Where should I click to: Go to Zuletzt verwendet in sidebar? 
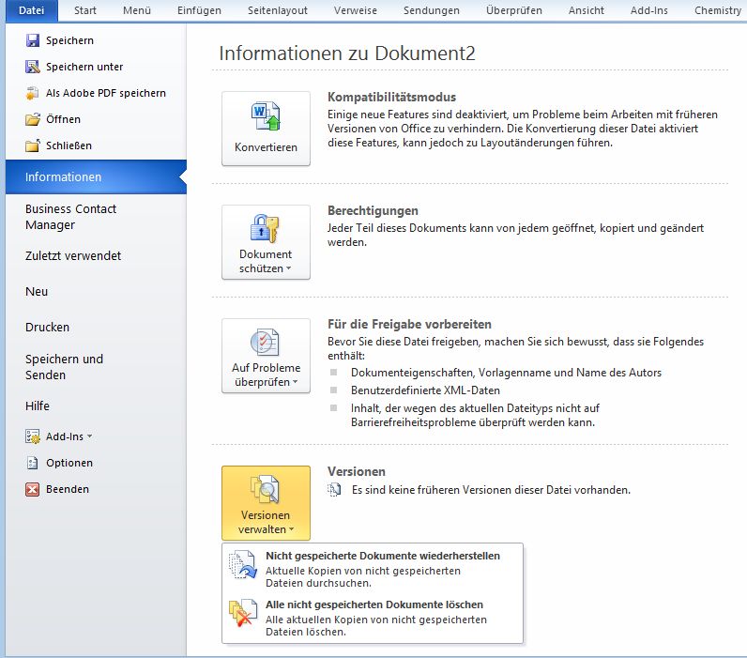point(73,256)
